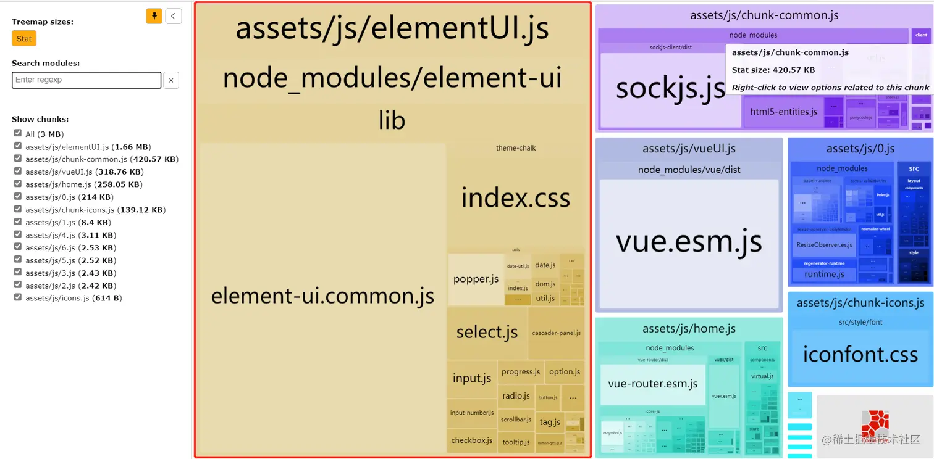Click the tooltip.js module block
This screenshot has height=459, width=934.
(516, 442)
